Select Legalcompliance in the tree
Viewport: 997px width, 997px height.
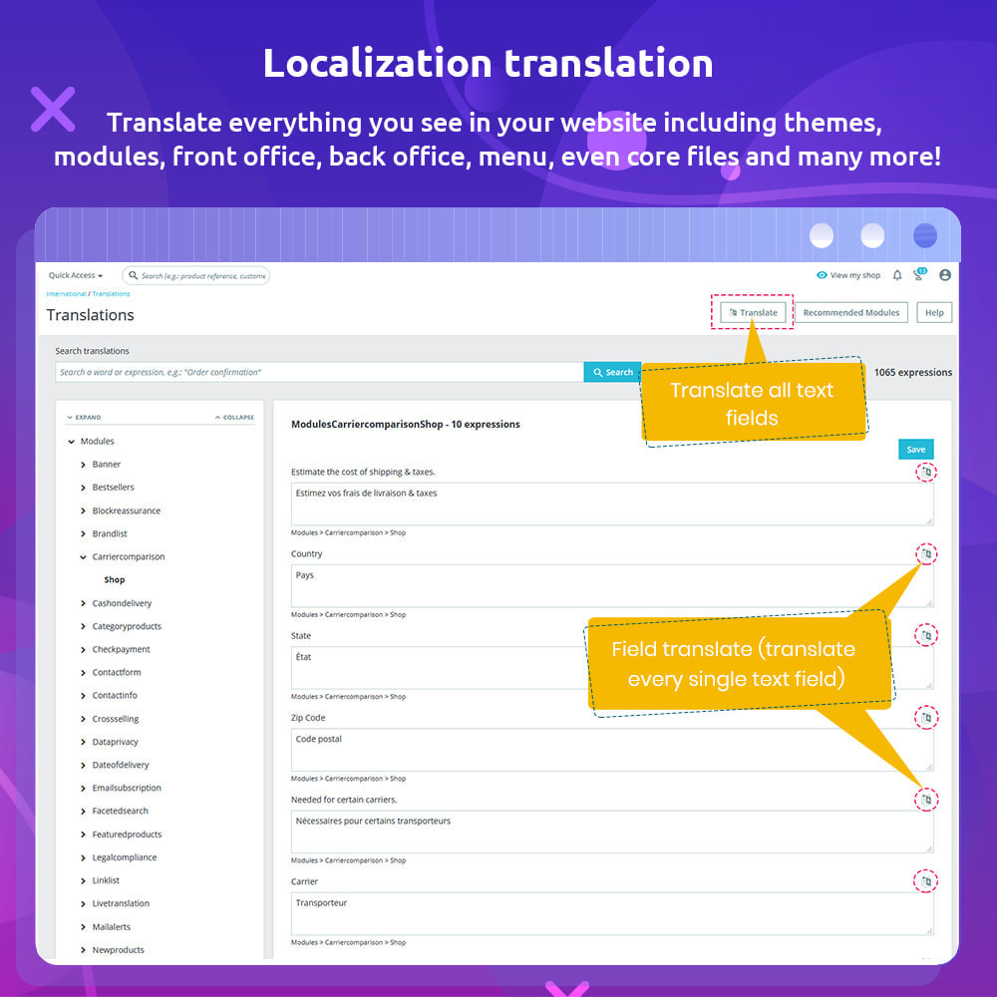pos(124,857)
